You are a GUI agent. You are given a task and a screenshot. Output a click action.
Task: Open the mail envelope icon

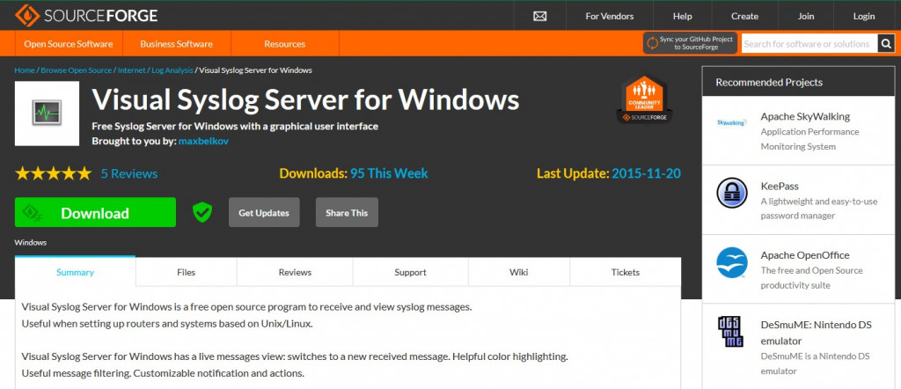[x=539, y=16]
